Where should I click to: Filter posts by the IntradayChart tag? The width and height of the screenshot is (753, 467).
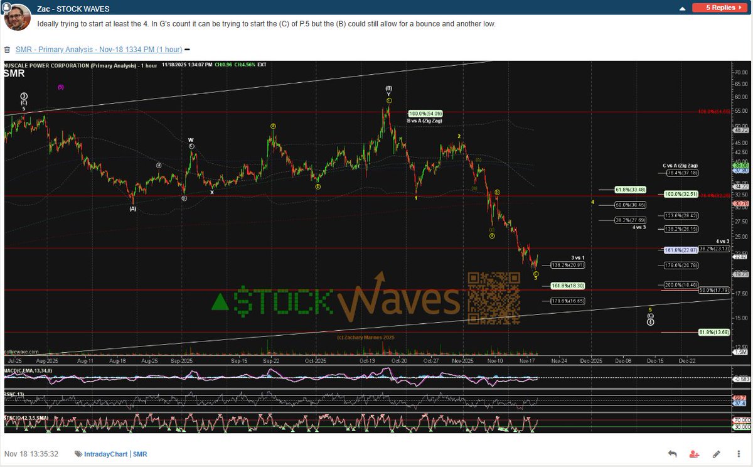click(107, 454)
